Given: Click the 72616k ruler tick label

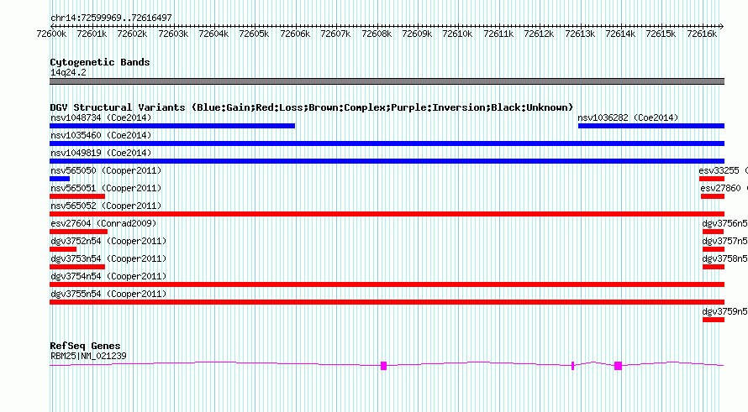Looking at the screenshot, I should (702, 34).
